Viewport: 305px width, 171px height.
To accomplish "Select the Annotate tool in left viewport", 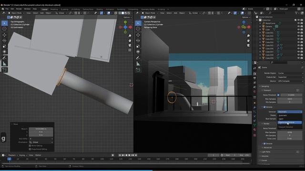I will point(4,58).
